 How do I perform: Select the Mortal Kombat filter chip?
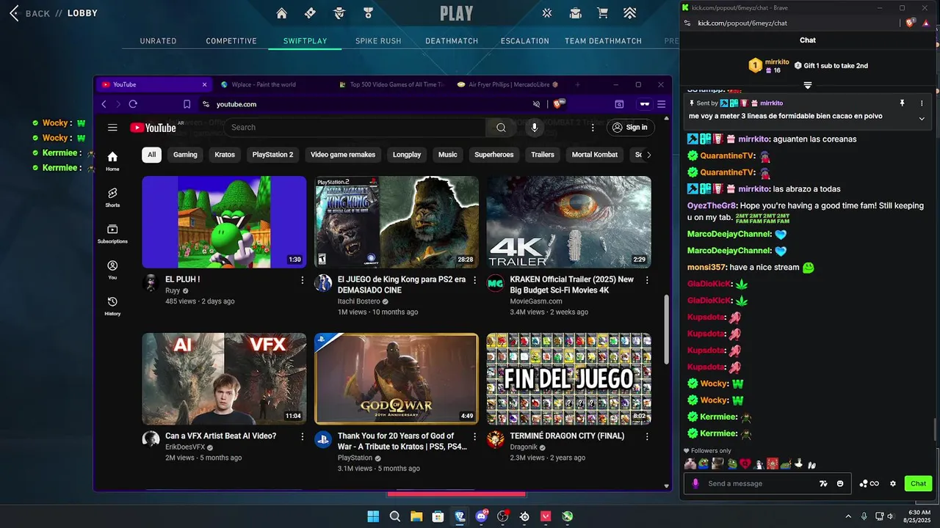pyautogui.click(x=596, y=155)
